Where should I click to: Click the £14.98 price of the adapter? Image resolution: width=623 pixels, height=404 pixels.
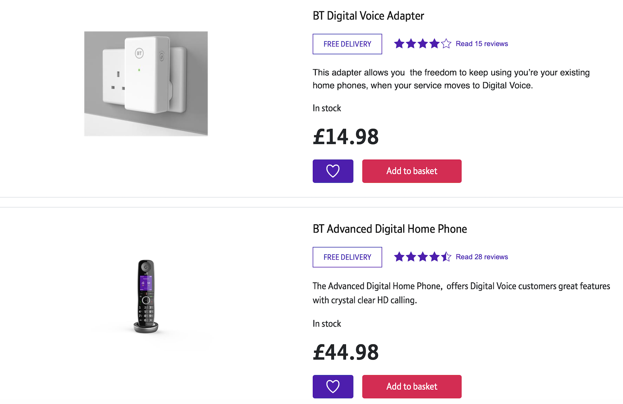345,136
